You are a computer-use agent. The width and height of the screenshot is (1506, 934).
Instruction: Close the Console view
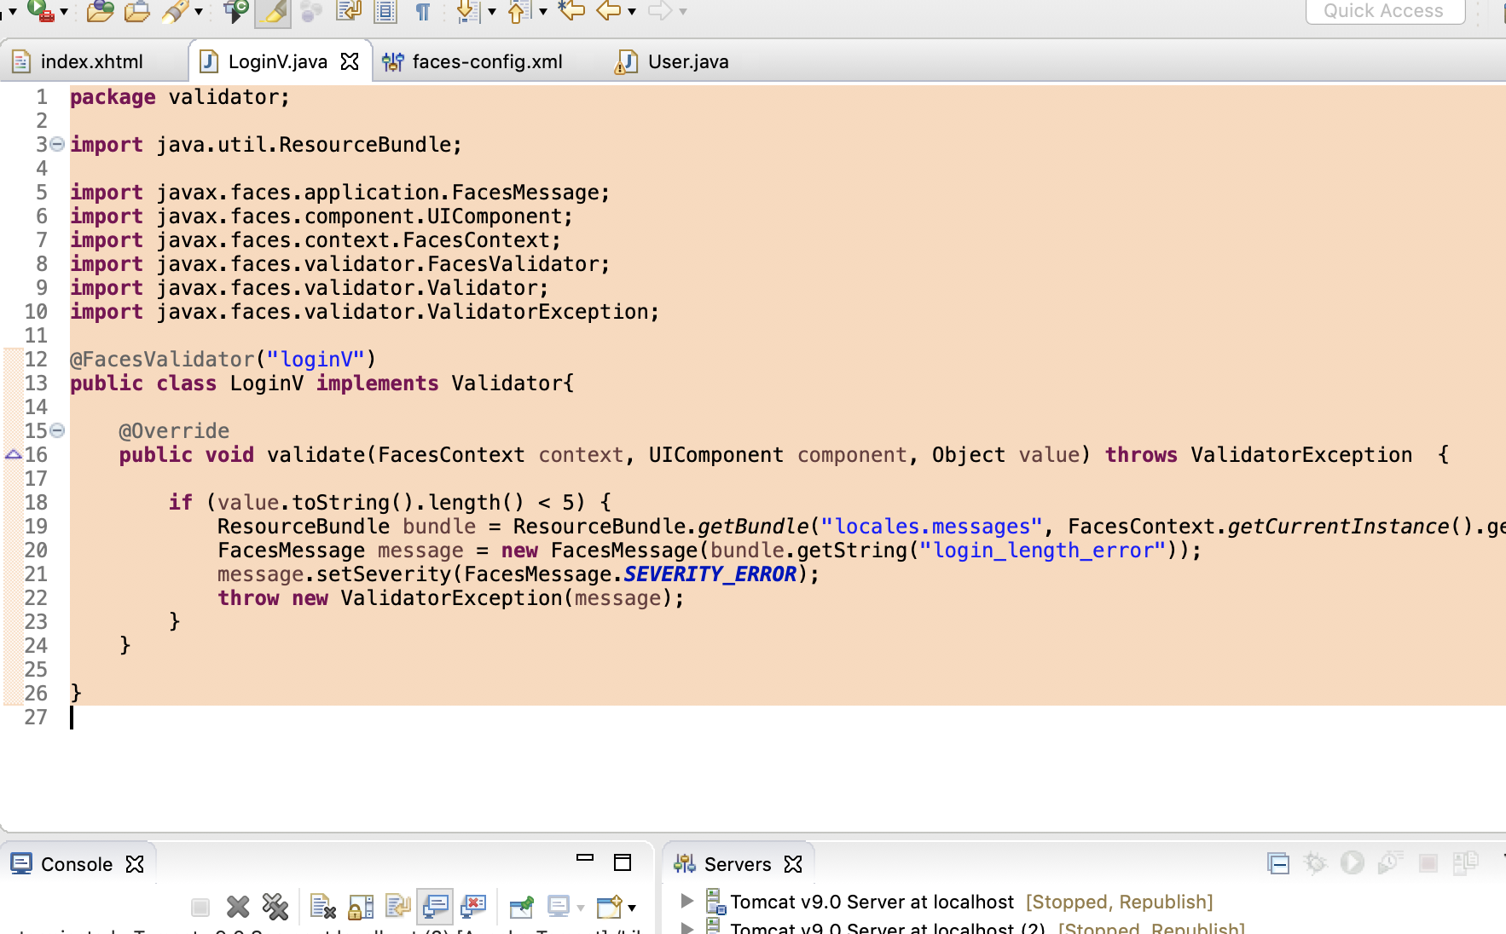point(135,864)
